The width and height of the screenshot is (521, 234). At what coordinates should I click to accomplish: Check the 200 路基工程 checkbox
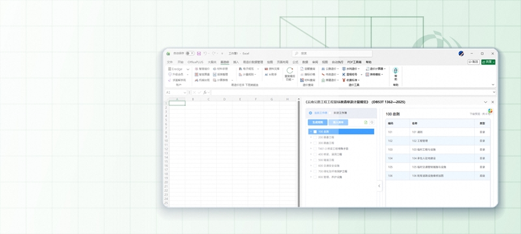click(x=315, y=137)
